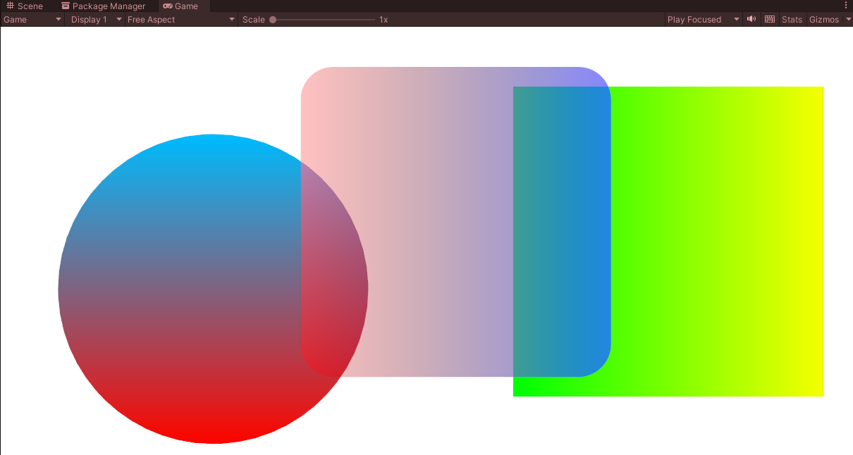
Task: Open the three-dot window options menu
Action: pyautogui.click(x=846, y=6)
